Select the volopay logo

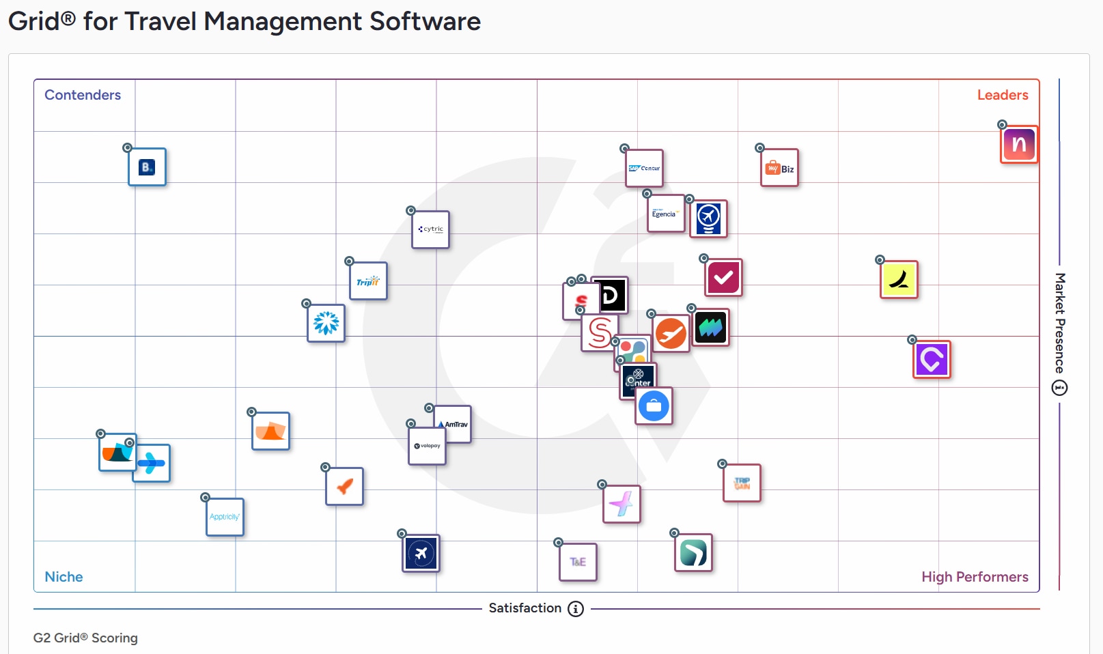click(426, 446)
